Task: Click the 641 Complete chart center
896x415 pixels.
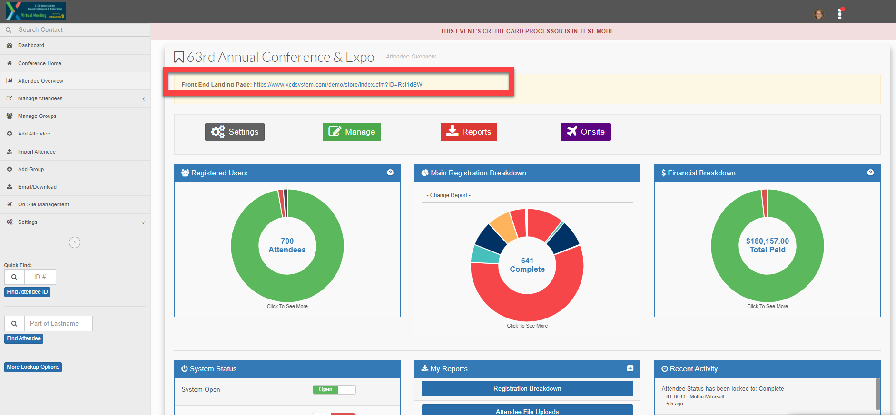Action: pyautogui.click(x=527, y=265)
